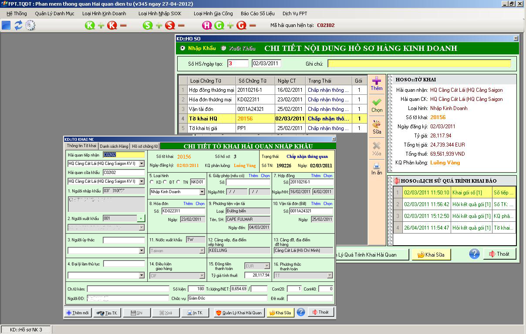Open settings via the gear toolbar icon
The width and height of the screenshot is (526, 334).
click(30, 25)
